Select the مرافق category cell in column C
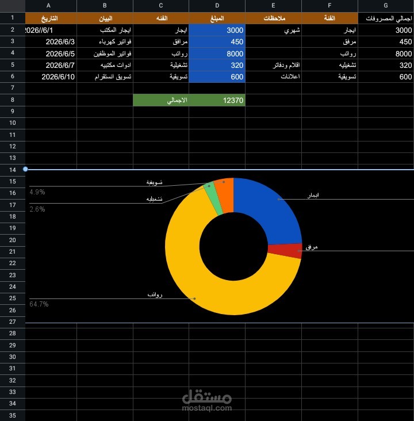Viewport: 414px width, 421px height. tap(161, 42)
